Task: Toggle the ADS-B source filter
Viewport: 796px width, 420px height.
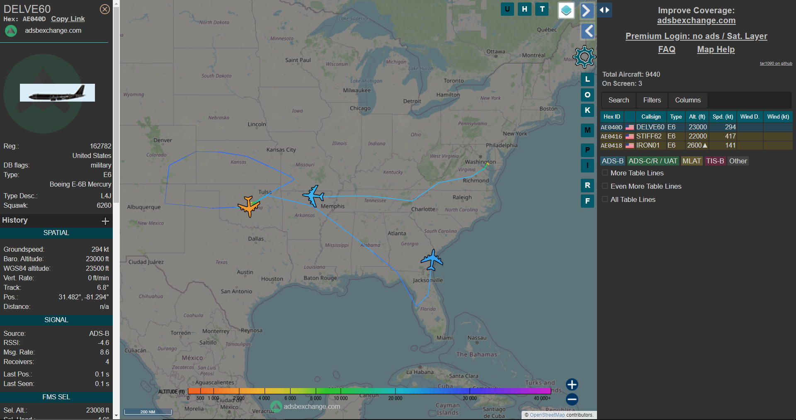Action: 612,161
